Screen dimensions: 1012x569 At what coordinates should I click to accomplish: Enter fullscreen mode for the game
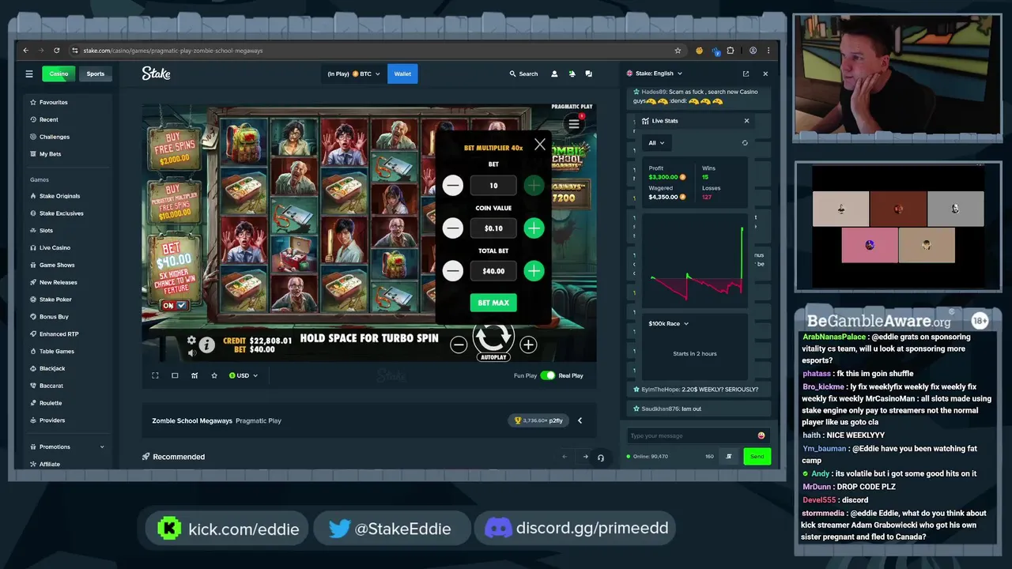point(156,375)
